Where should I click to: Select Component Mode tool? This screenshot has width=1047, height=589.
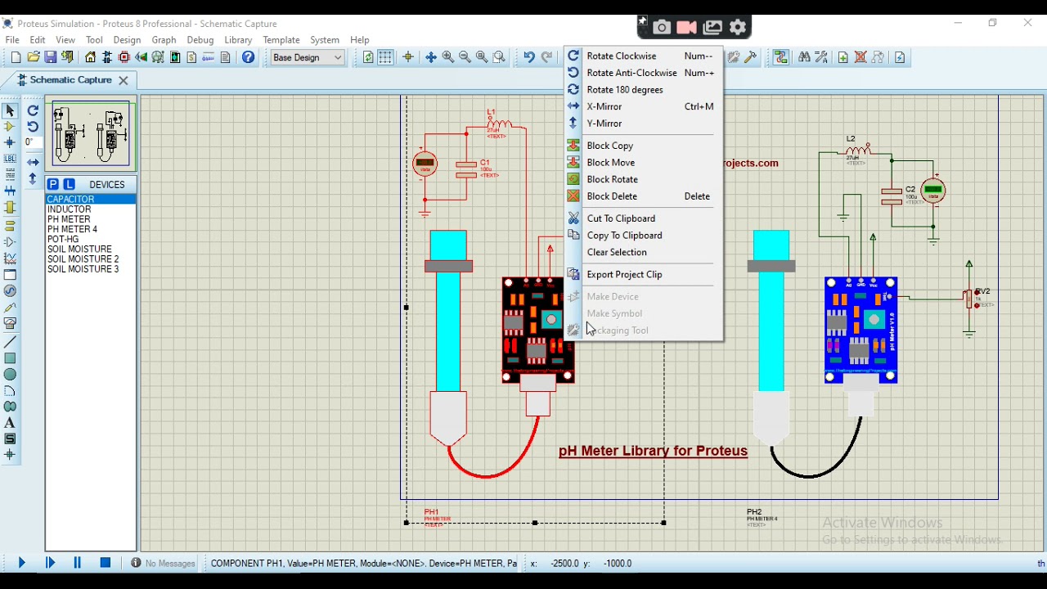[10, 127]
